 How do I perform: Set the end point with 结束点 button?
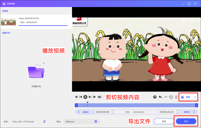[x=188, y=112]
